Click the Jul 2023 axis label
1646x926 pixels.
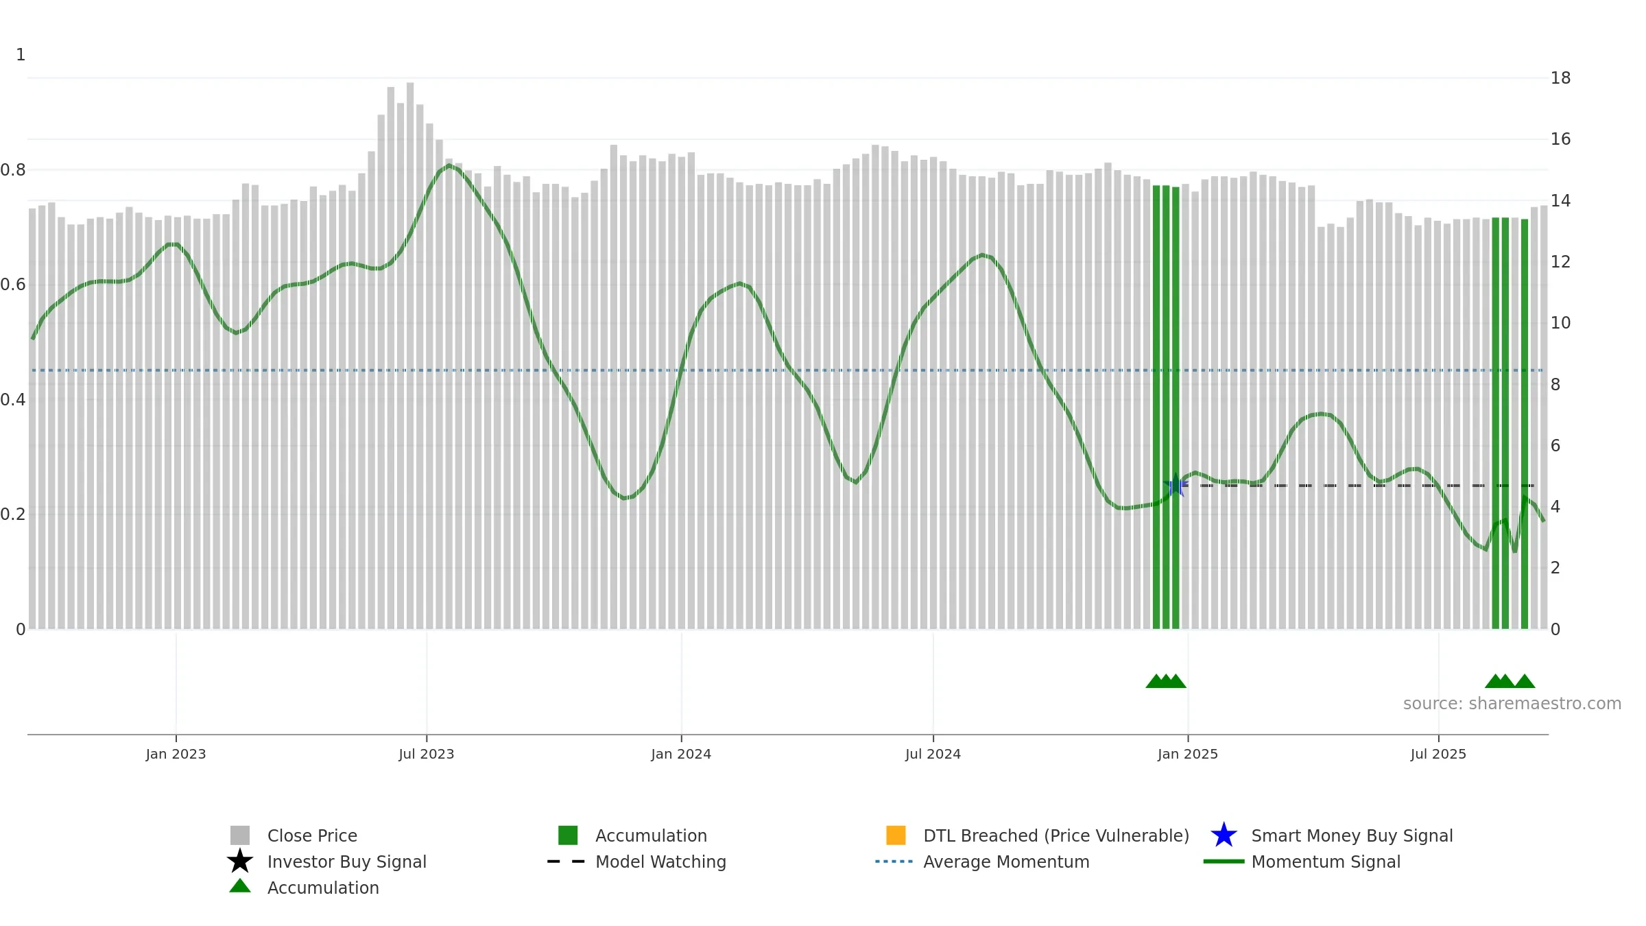pos(427,755)
